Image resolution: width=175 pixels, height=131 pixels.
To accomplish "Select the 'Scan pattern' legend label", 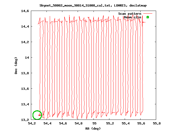I will coord(130,14).
